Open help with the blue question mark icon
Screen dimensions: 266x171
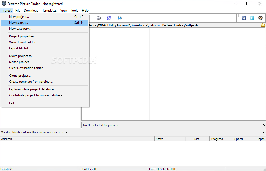[120, 18]
